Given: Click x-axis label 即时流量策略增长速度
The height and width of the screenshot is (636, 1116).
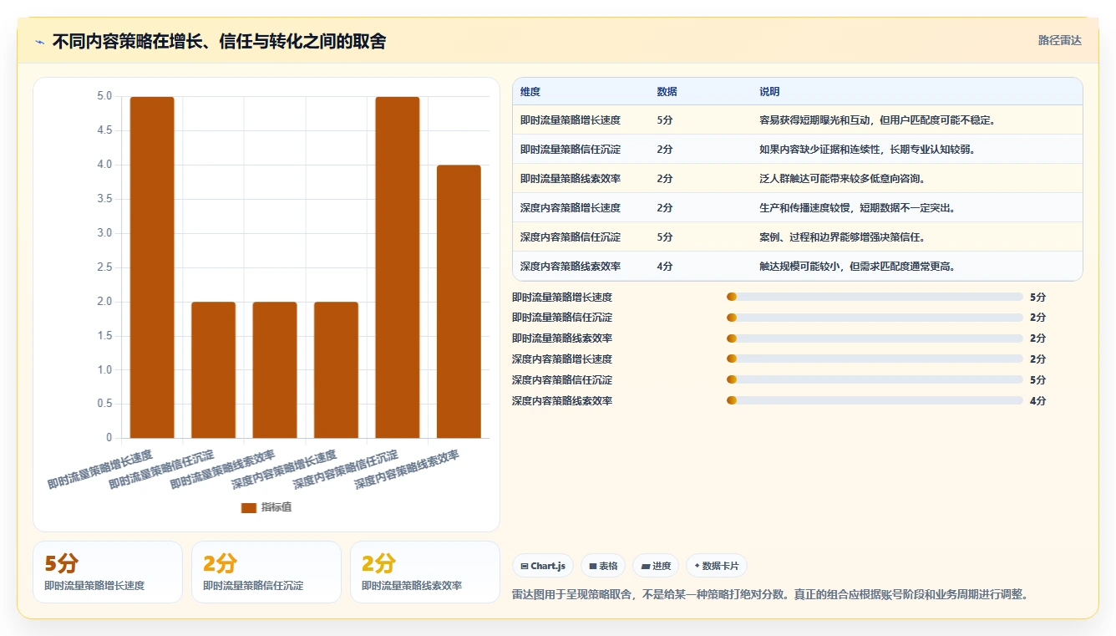Looking at the screenshot, I should [x=100, y=470].
